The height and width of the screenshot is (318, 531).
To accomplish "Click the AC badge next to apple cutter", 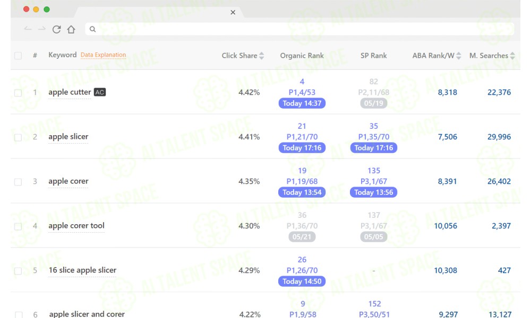I will point(100,92).
